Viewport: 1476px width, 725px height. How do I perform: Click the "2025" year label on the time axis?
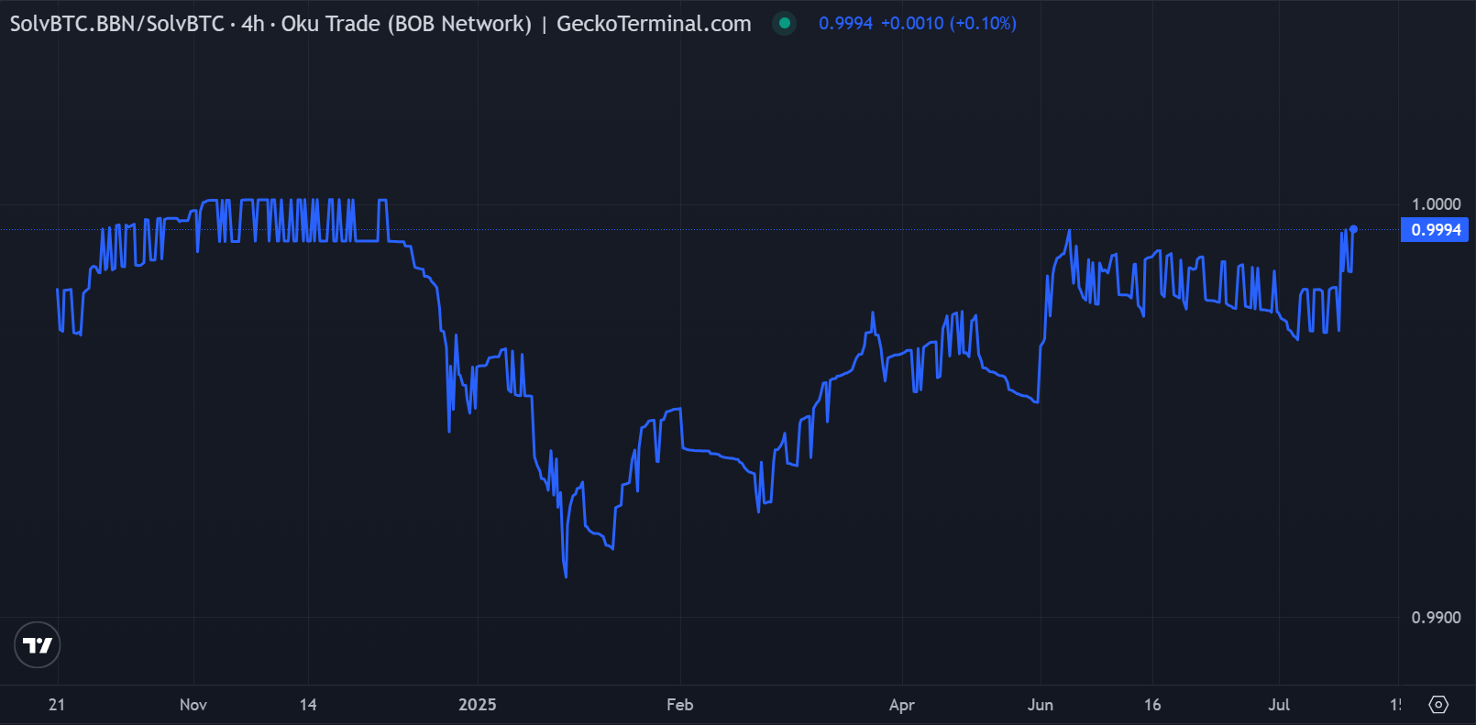point(478,705)
